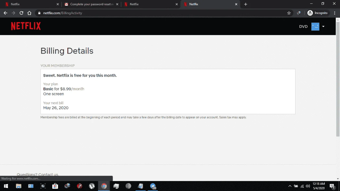Open the Wi-Fi network tray icon

pos(302,186)
